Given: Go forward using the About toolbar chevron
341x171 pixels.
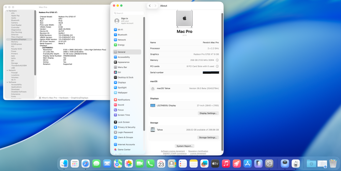Looking at the screenshot, I should [x=155, y=6].
